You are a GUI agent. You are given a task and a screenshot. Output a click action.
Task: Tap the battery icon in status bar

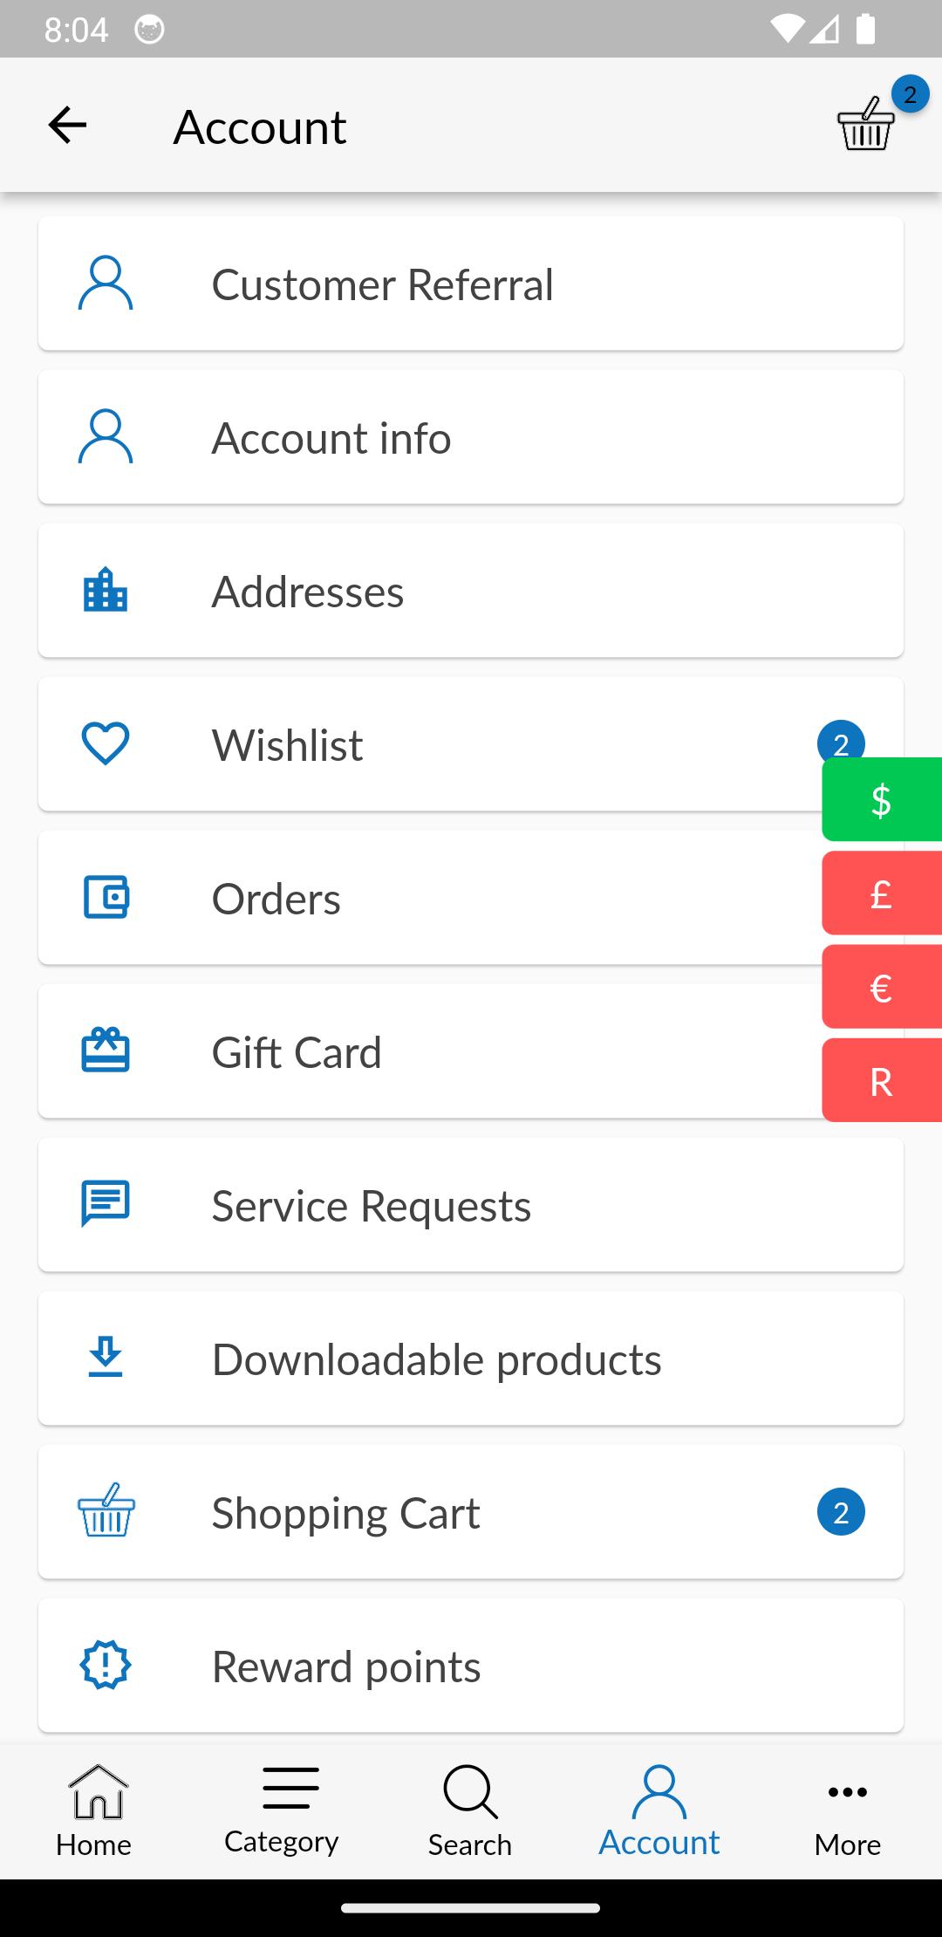pos(865,29)
